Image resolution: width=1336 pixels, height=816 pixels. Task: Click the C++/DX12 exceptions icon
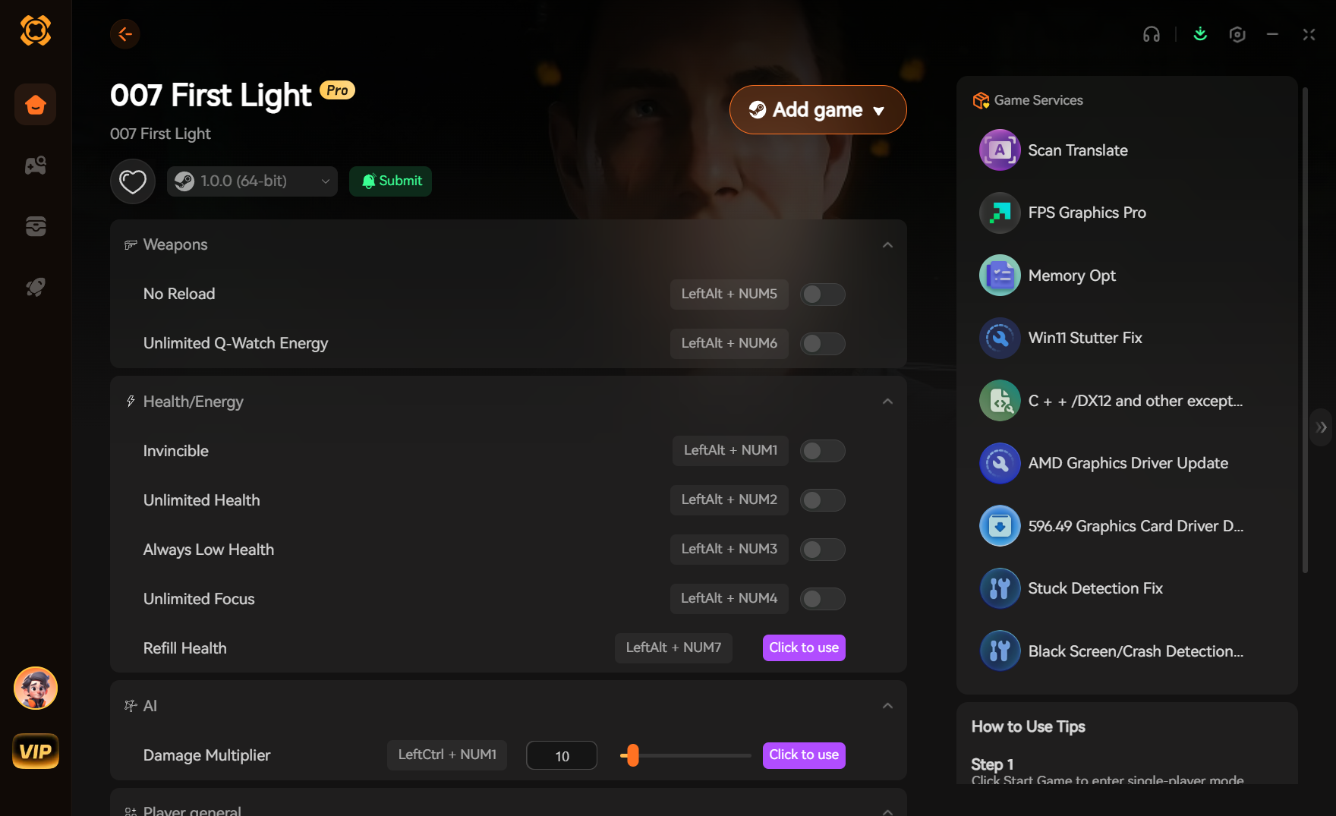click(x=1000, y=401)
